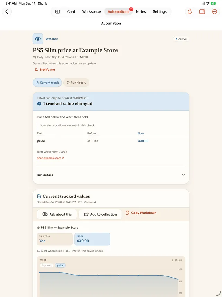The width and height of the screenshot is (222, 297).
Task: Select the Automations tab
Action: tap(118, 12)
